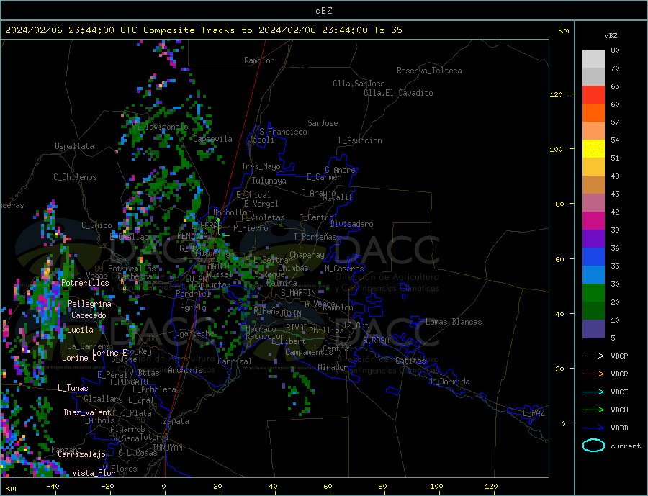The image size is (648, 496).
Task: Pick the brown 45-48 dBZ swatch
Action: pos(593,185)
